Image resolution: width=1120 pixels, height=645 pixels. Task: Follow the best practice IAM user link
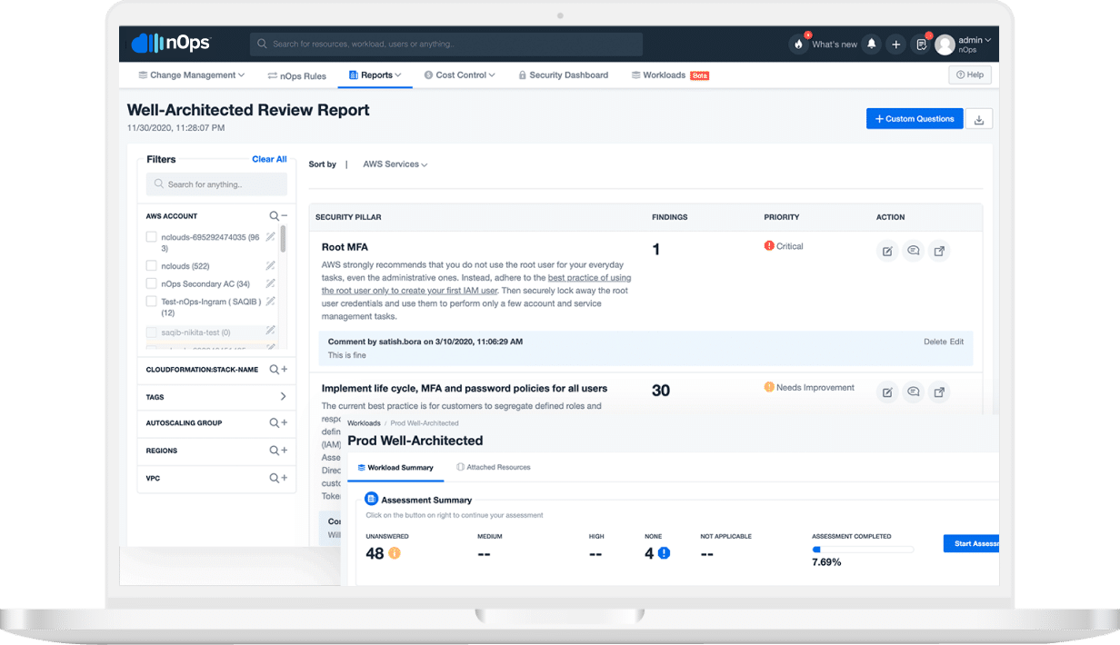pos(476,283)
